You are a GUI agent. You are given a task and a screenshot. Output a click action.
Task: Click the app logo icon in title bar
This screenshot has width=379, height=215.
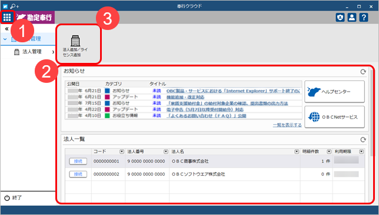[5, 6]
